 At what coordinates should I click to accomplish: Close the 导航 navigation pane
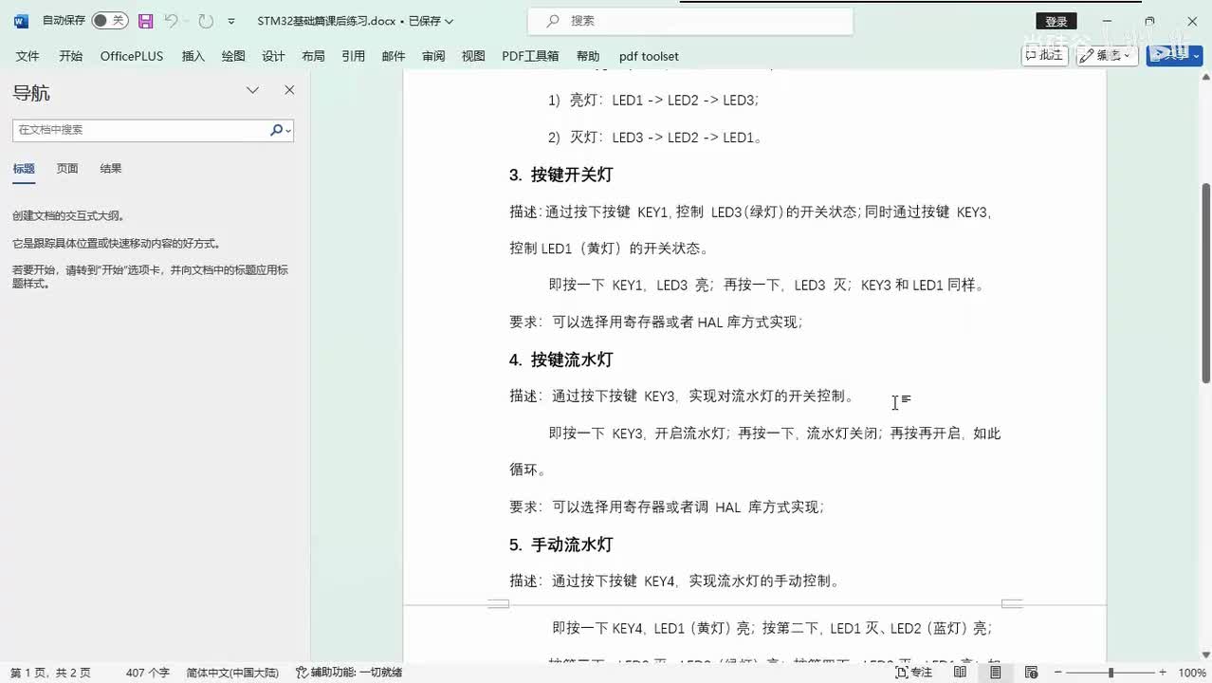[x=289, y=90]
